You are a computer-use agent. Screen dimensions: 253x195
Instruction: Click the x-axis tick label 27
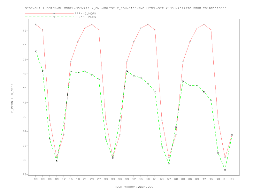(99, 179)
